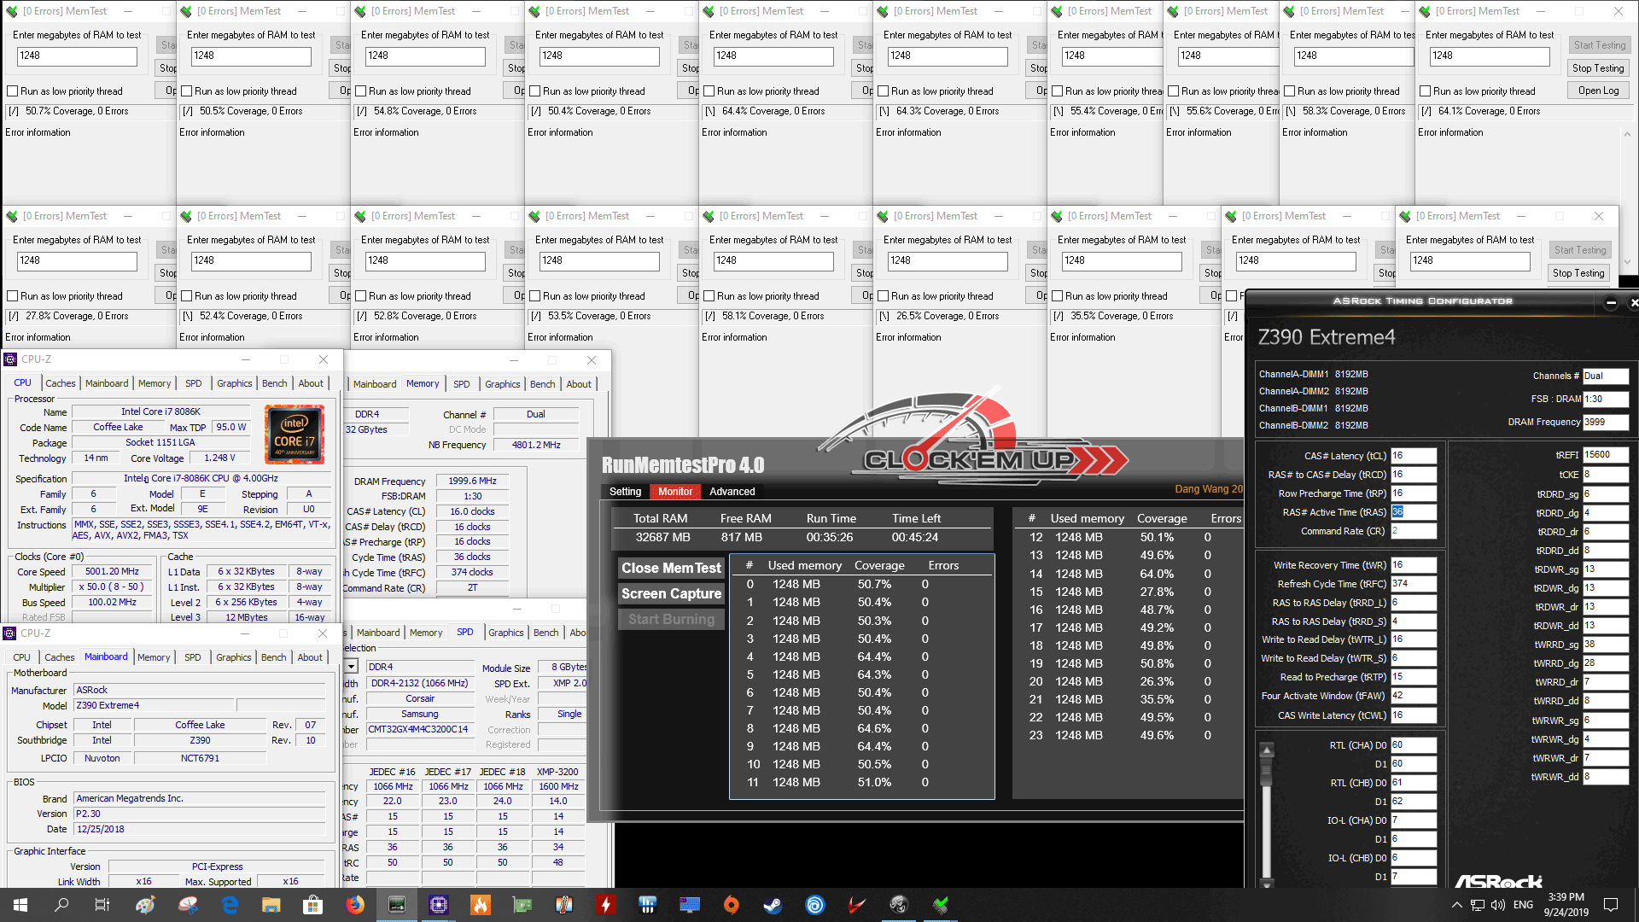Image resolution: width=1639 pixels, height=922 pixels.
Task: Click the tRAS value field in Timing Configurator
Action: tap(1413, 512)
